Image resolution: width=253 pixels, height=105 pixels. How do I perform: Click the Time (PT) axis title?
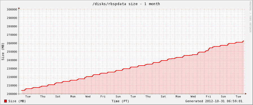(120, 101)
